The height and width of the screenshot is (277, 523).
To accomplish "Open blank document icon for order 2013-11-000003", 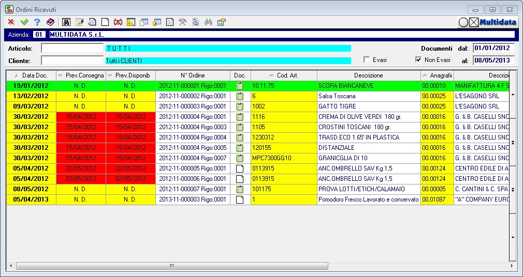I will click(x=240, y=199).
